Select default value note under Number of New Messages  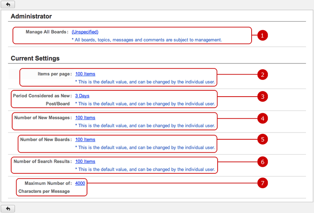[x=145, y=125]
